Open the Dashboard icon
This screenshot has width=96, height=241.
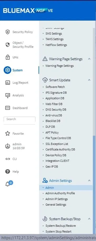(x=8, y=108)
